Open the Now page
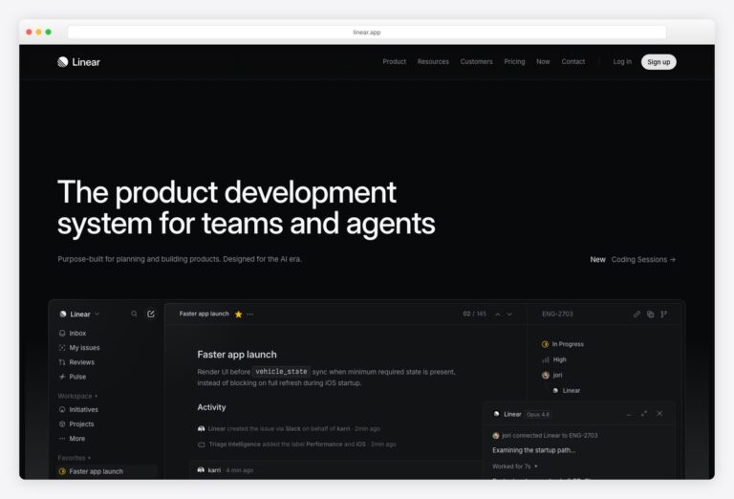This screenshot has width=734, height=499. (543, 61)
